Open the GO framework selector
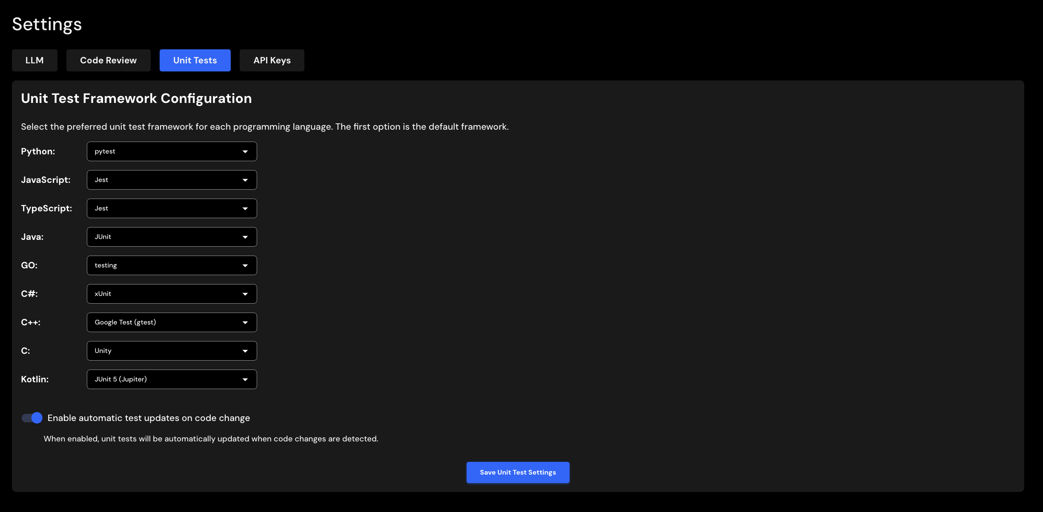Image resolution: width=1043 pixels, height=512 pixels. tap(172, 265)
